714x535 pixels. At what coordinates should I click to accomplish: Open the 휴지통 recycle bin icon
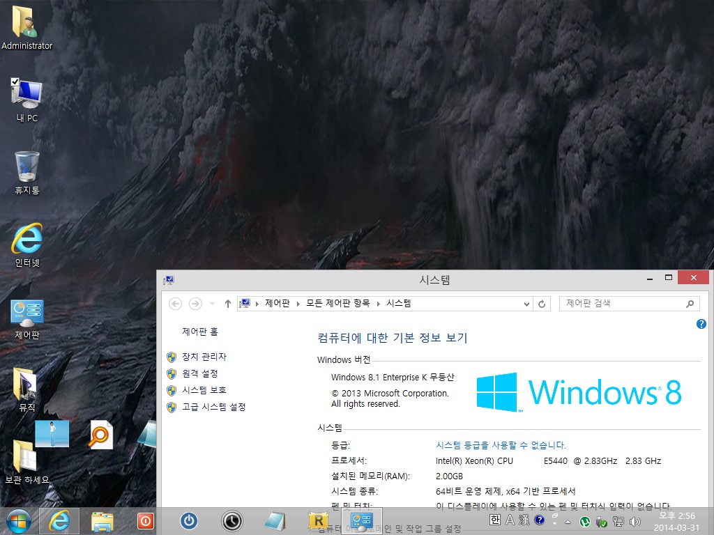[27, 173]
